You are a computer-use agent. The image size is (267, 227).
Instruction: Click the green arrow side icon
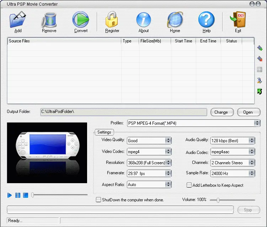pos(260,92)
